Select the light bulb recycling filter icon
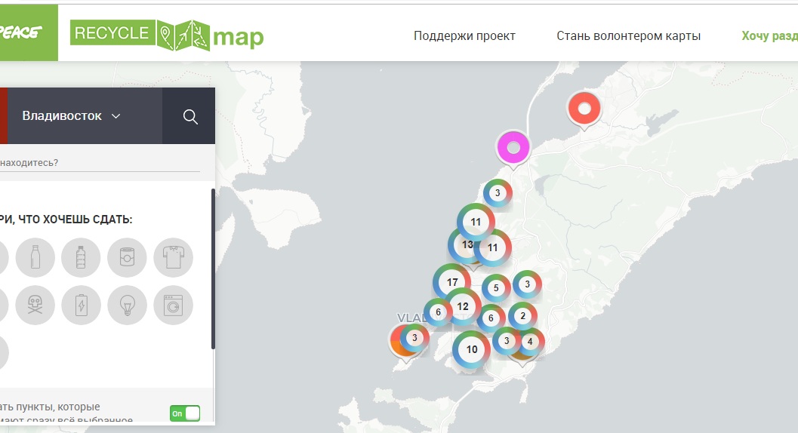This screenshot has width=798, height=433. [128, 306]
